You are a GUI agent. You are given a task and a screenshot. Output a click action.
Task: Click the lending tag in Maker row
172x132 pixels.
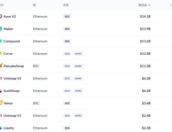[67, 29]
